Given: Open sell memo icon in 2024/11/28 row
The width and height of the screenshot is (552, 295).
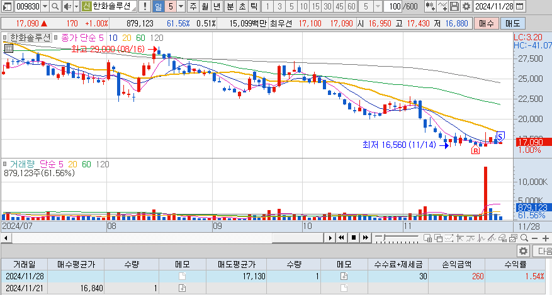Looking at the screenshot, I should (344, 276).
